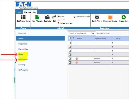Screen dimensions: 129x99
Task: Tick the select-all checkbox in table header
Action: point(70,38)
